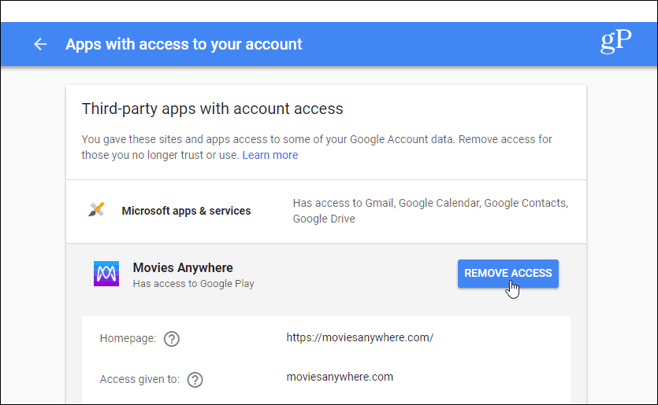Select the Microsoft access description listing Gmail
Screen dimensions: 658x405
[430, 211]
